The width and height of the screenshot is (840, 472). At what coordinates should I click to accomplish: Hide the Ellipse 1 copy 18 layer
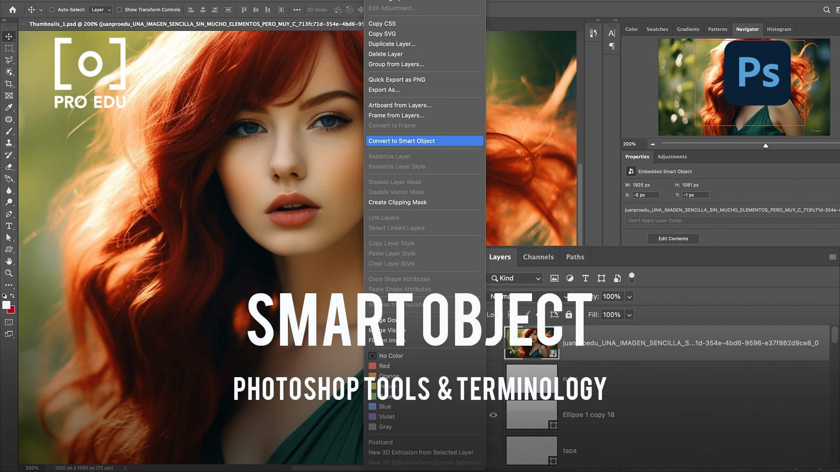pos(493,414)
